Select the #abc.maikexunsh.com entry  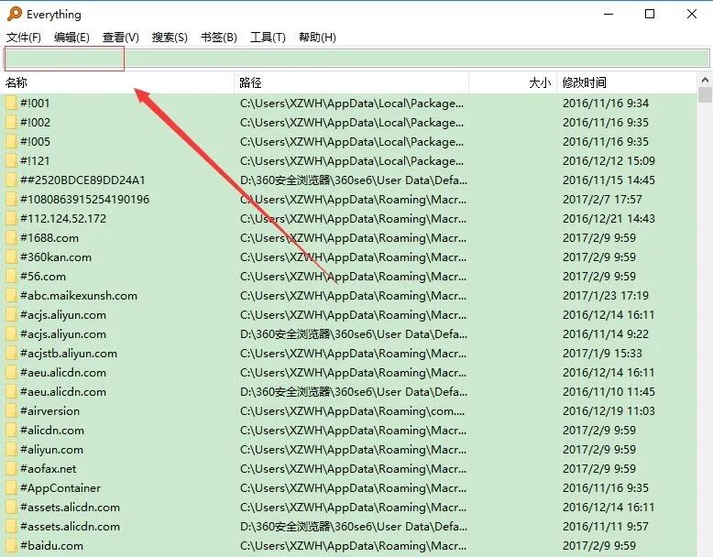(x=78, y=296)
